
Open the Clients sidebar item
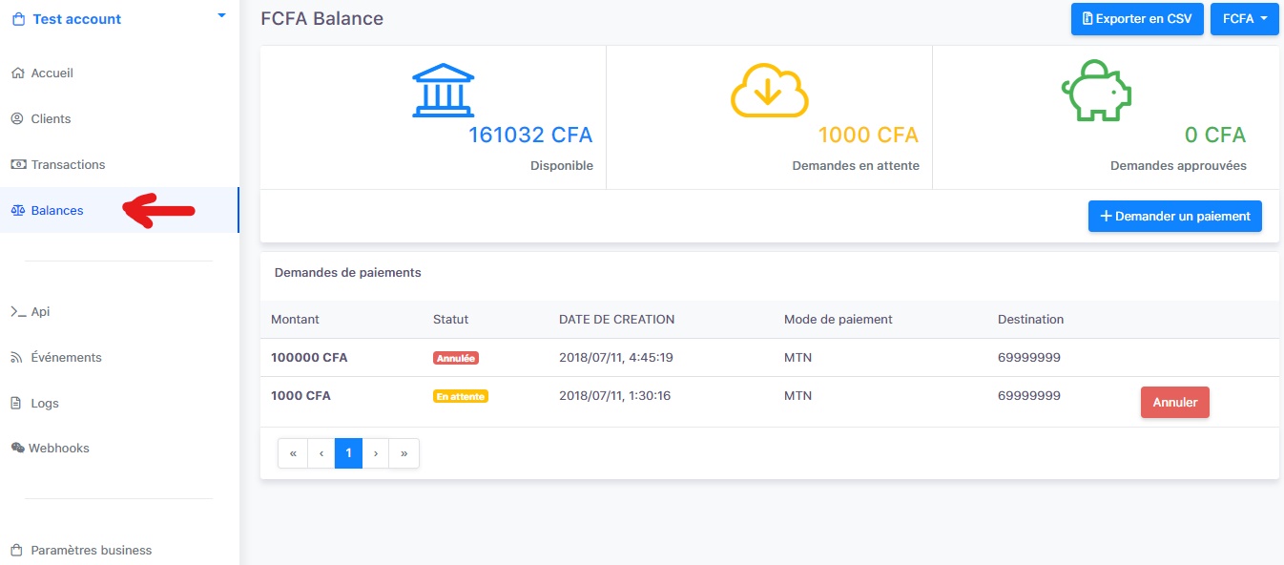point(52,119)
